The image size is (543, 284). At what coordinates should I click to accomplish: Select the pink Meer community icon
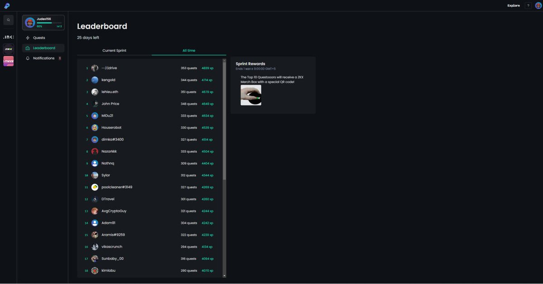coord(8,61)
